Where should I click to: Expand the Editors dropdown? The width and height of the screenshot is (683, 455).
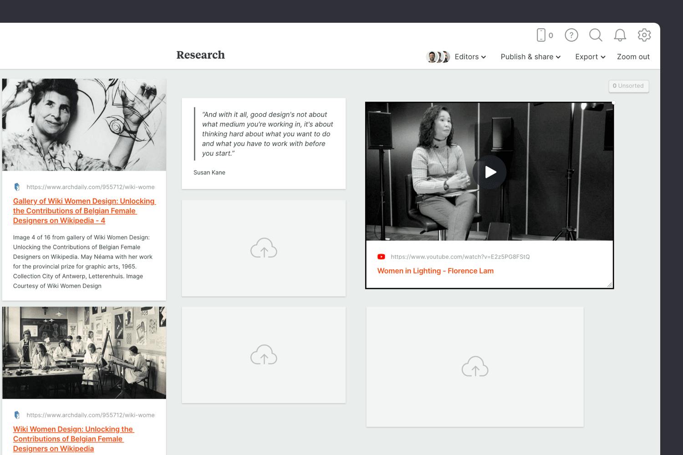pyautogui.click(x=470, y=57)
